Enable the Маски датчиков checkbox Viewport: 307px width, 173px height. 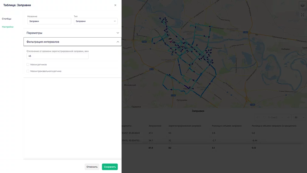click(28, 64)
